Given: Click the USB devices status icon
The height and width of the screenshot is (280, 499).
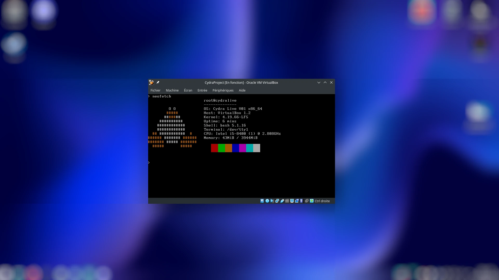Looking at the screenshot, I should 282,201.
